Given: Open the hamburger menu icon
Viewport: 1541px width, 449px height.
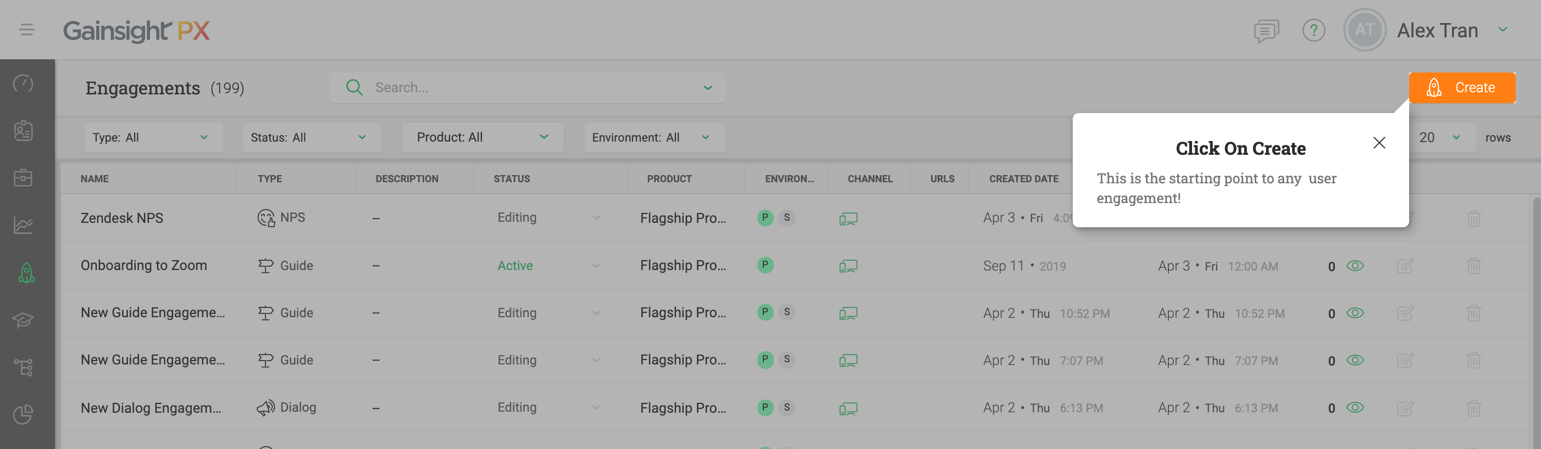Looking at the screenshot, I should coord(26,29).
